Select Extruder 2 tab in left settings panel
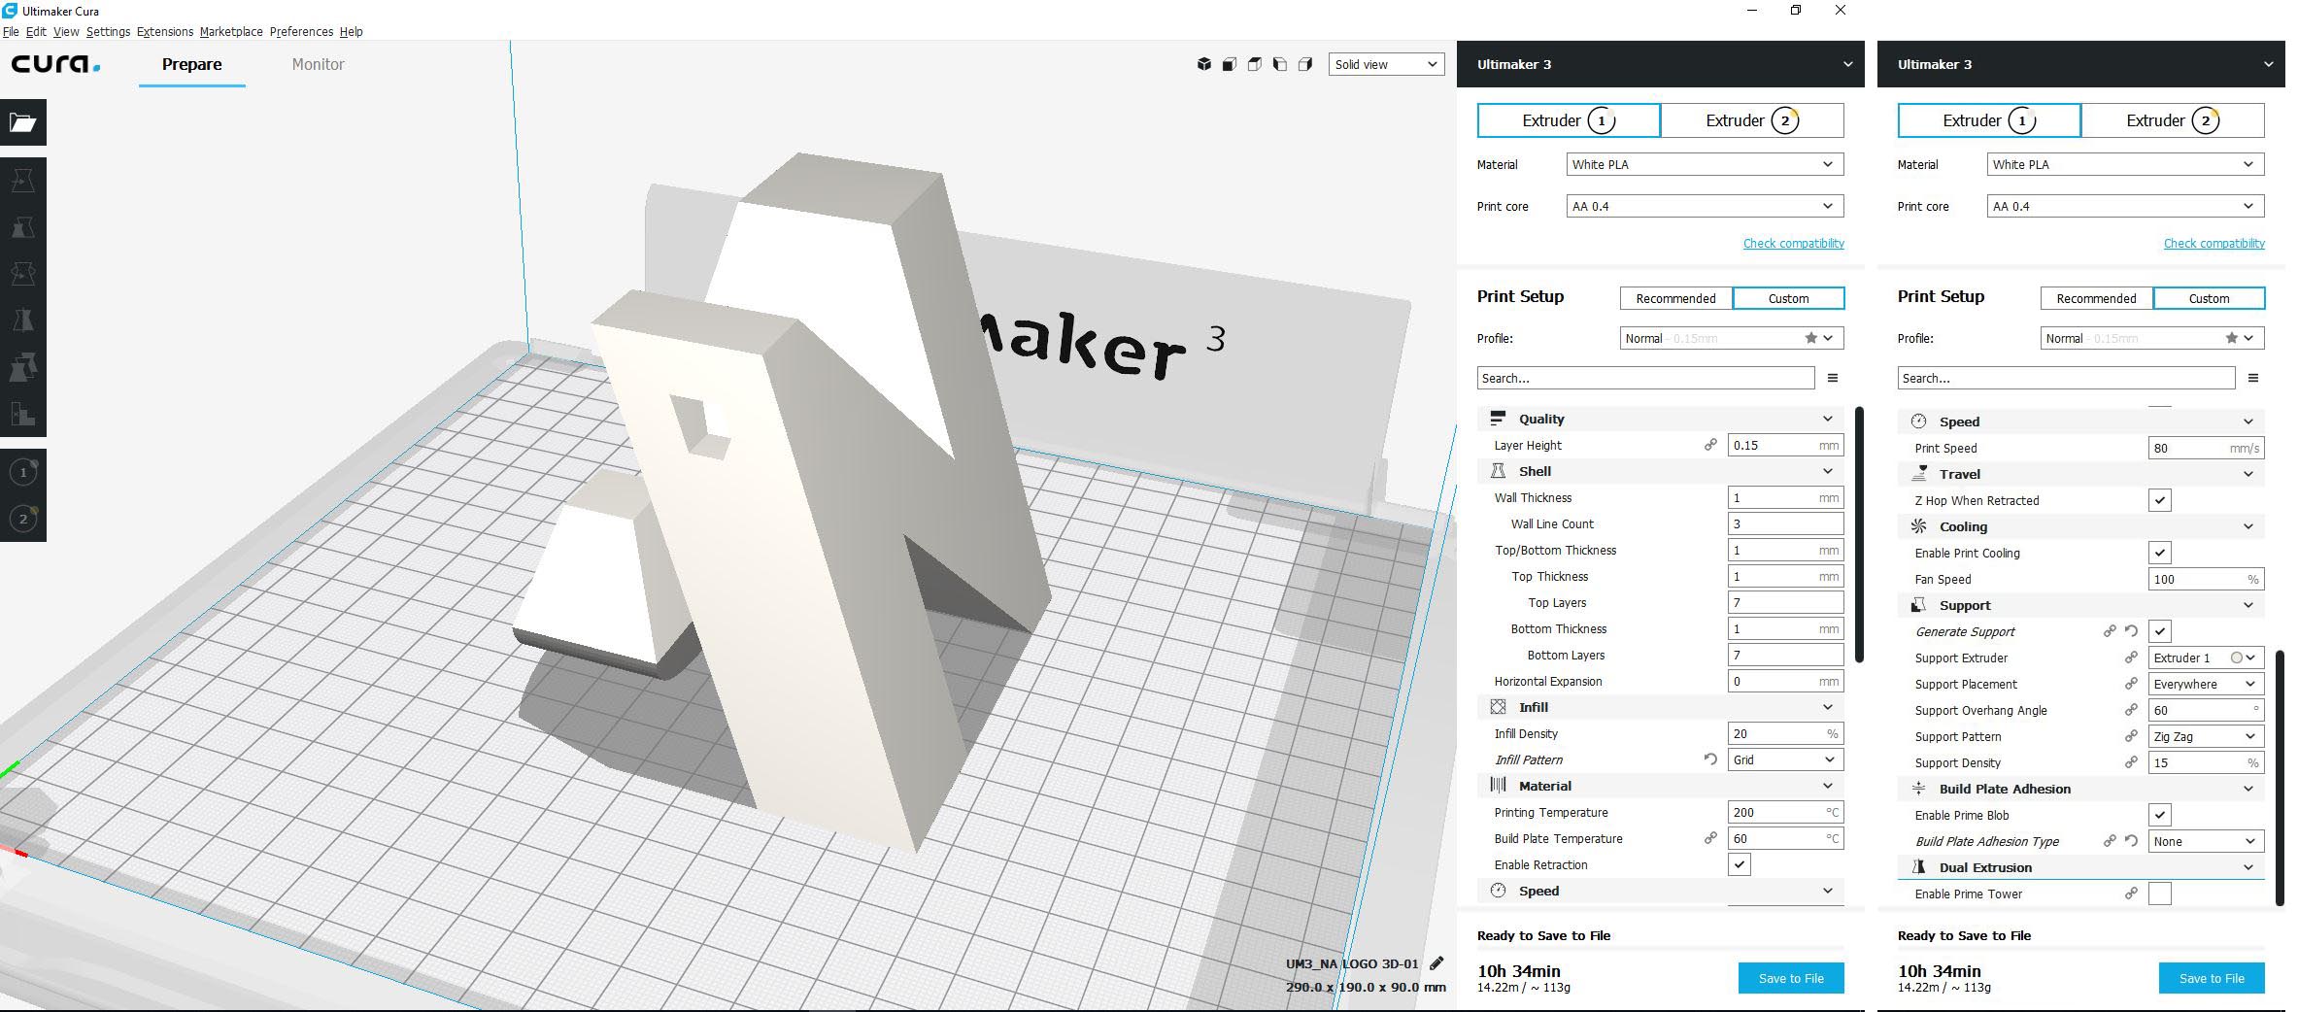This screenshot has width=2298, height=1012. [x=1752, y=120]
